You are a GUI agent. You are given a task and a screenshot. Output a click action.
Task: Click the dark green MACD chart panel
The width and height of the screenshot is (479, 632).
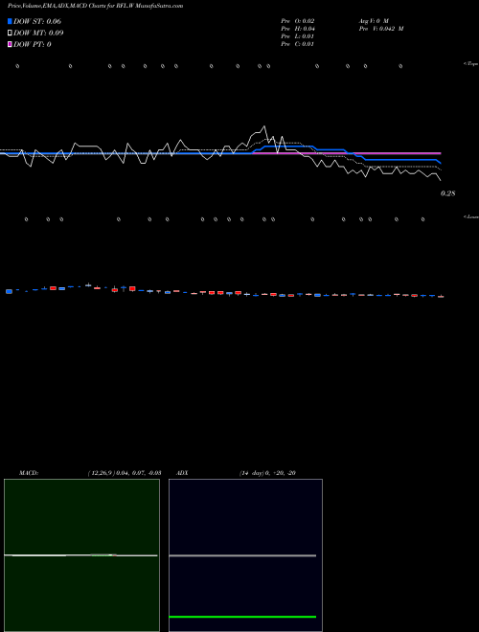[81, 555]
